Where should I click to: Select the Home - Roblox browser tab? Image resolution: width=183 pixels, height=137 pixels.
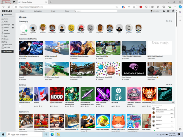pos(33,2)
